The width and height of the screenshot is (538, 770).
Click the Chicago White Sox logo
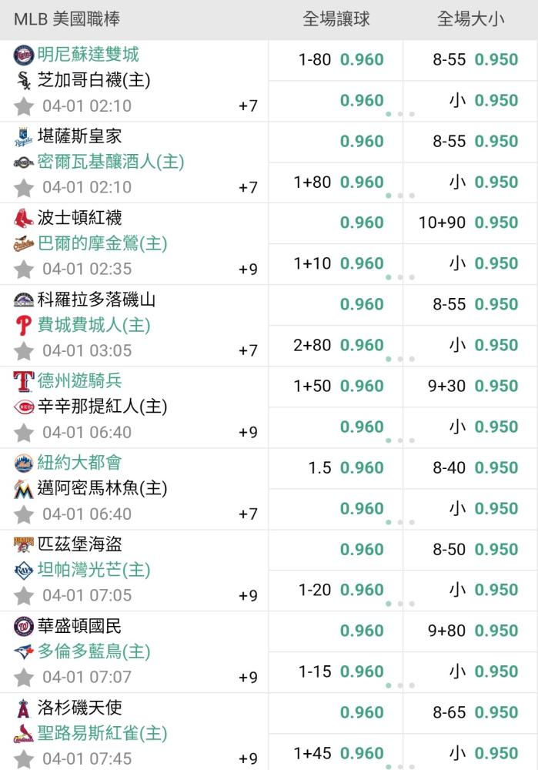pos(24,80)
